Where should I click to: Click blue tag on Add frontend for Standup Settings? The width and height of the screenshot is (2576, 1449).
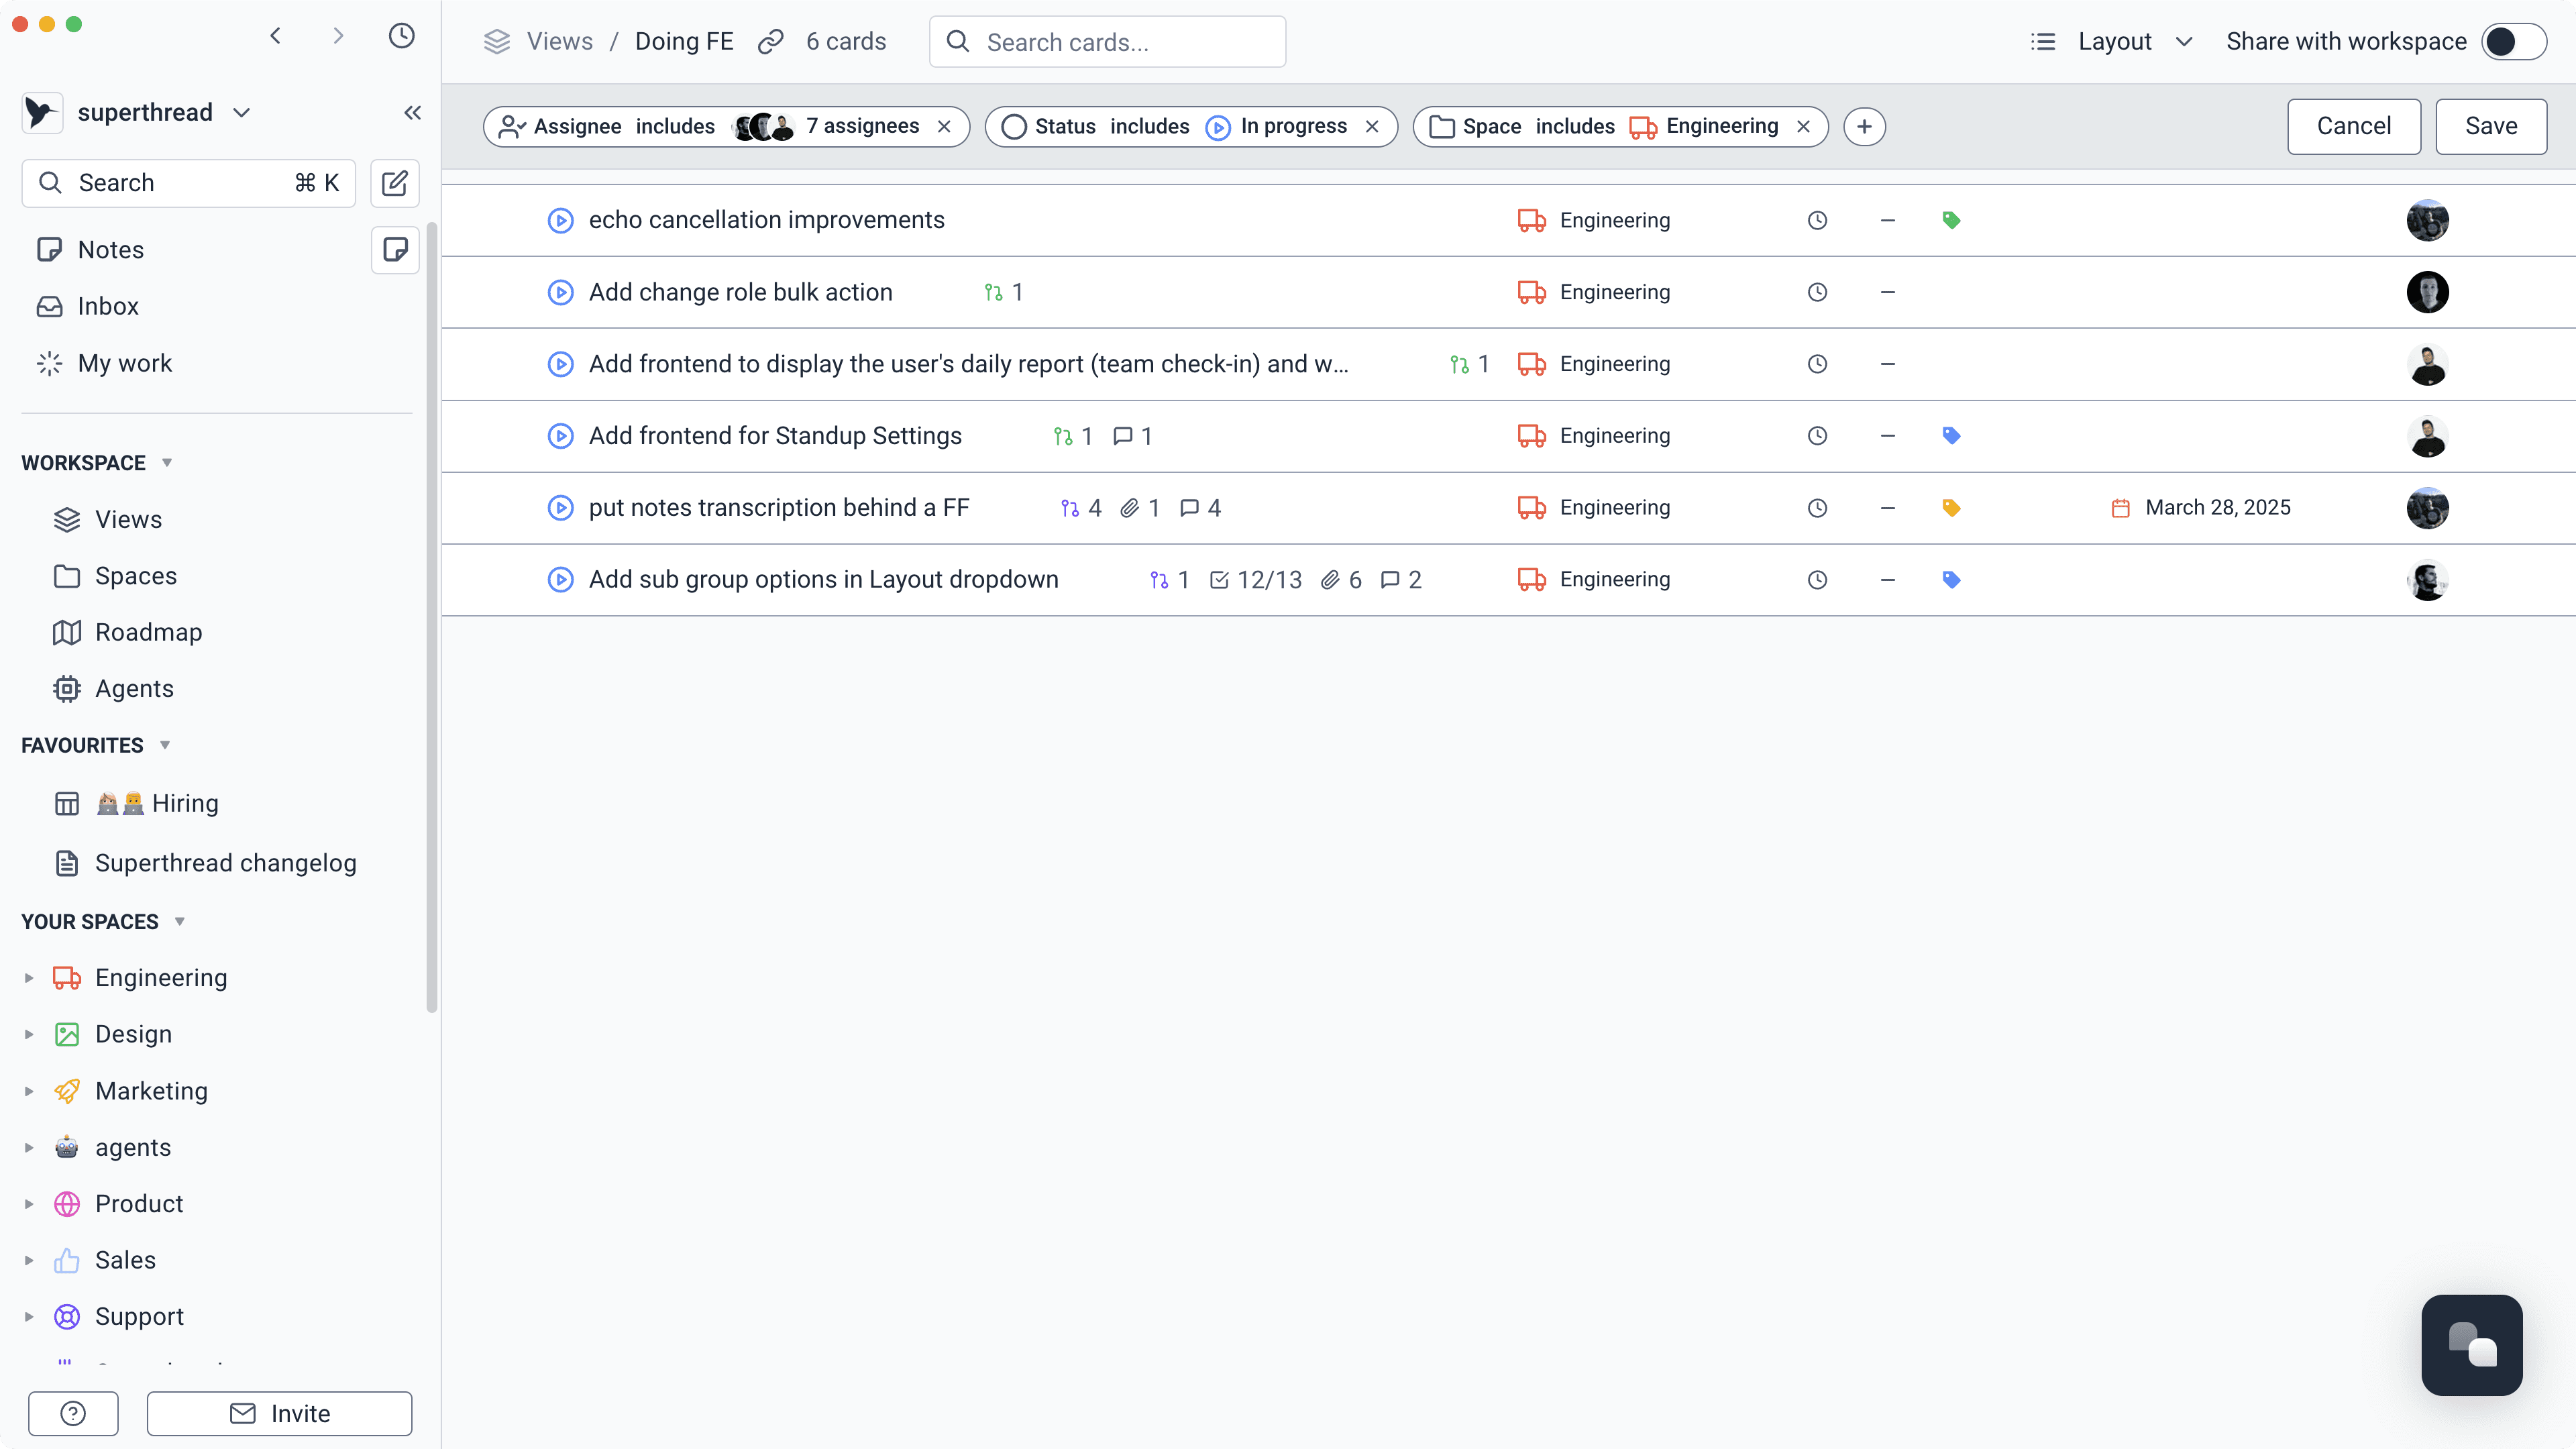coord(1951,436)
